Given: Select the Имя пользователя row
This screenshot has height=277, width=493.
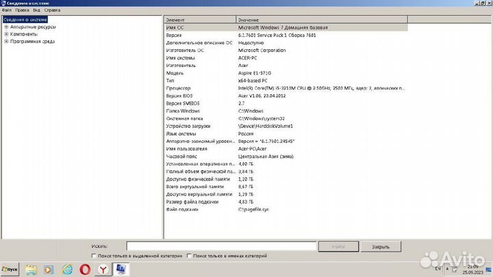Looking at the screenshot, I should pos(286,149).
